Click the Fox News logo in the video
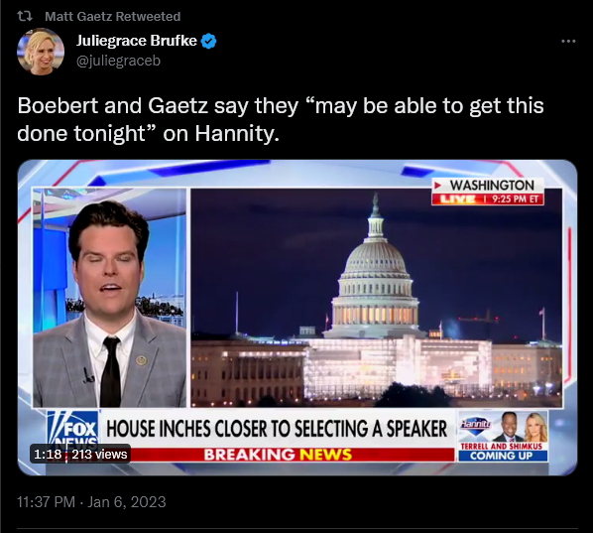The width and height of the screenshot is (593, 533). pos(73,430)
